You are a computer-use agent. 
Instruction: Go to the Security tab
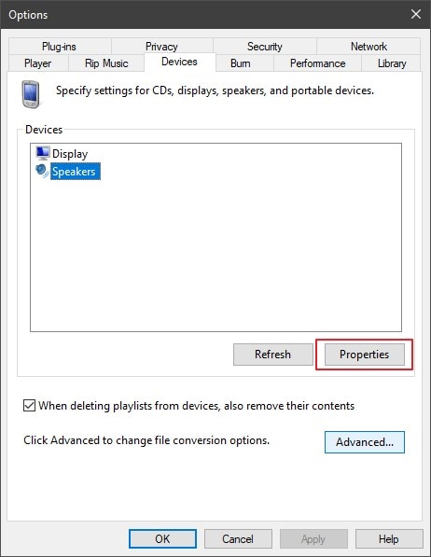(x=265, y=46)
